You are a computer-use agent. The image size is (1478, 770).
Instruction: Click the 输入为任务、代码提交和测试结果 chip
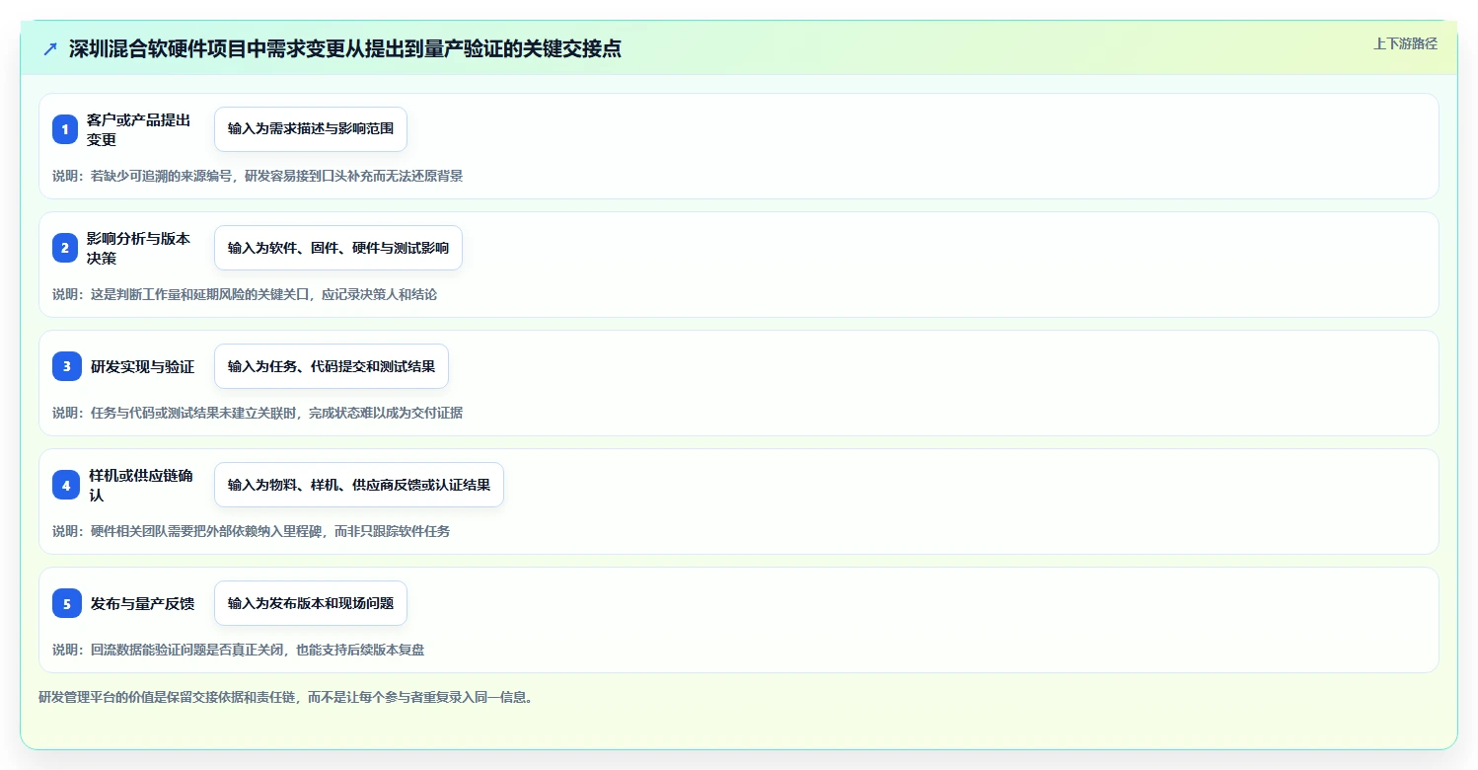point(332,366)
